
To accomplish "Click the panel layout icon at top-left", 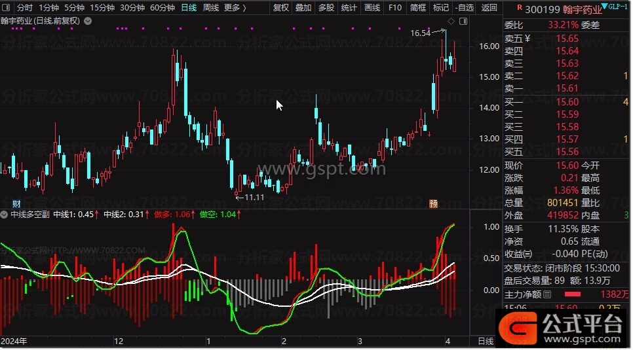I will coord(6,7).
